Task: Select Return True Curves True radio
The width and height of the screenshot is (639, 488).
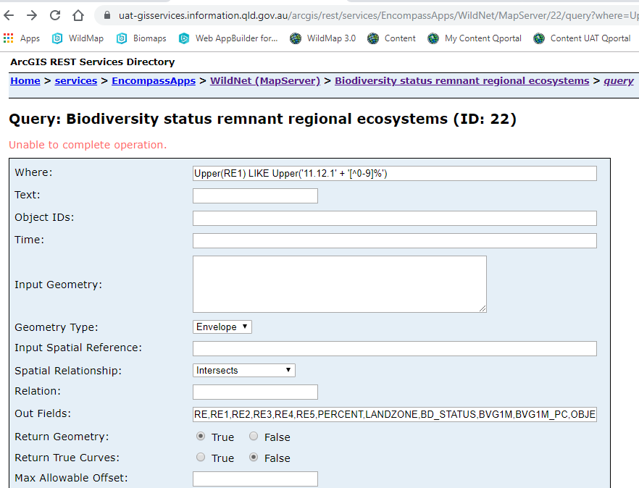Action: 201,457
